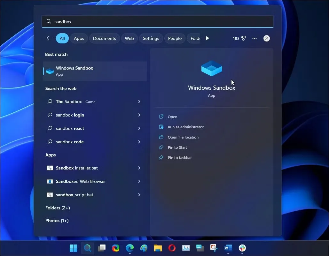This screenshot has height=256, width=329.
Task: Click the back arrow in search window
Action: tap(49, 38)
